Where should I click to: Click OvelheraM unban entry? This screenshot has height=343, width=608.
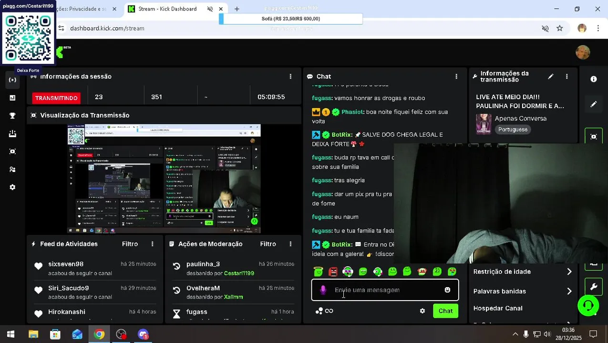(233, 292)
